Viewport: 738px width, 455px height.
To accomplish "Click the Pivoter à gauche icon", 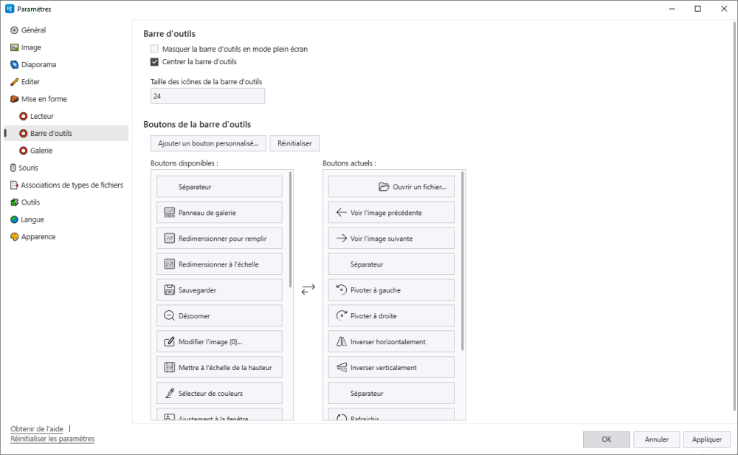I will coord(341,290).
